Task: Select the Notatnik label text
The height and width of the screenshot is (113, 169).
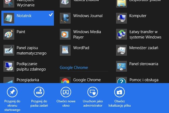Action: [24, 16]
